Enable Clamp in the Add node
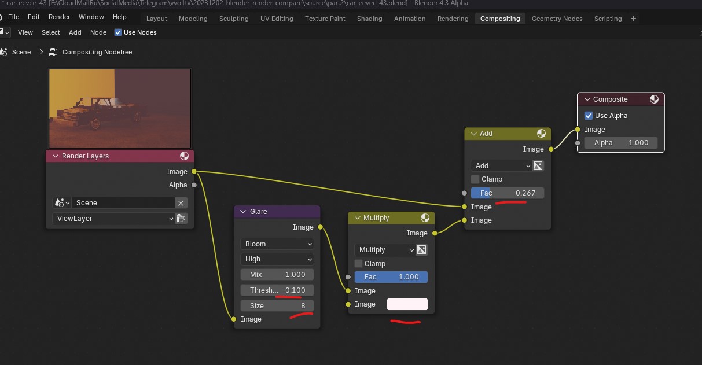Viewport: 702px width, 365px height. pyautogui.click(x=475, y=179)
